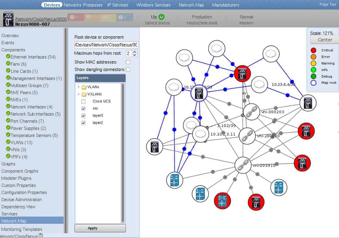
Task: Open Temperature Sensors (5) component list
Action: pyautogui.click(x=34, y=135)
